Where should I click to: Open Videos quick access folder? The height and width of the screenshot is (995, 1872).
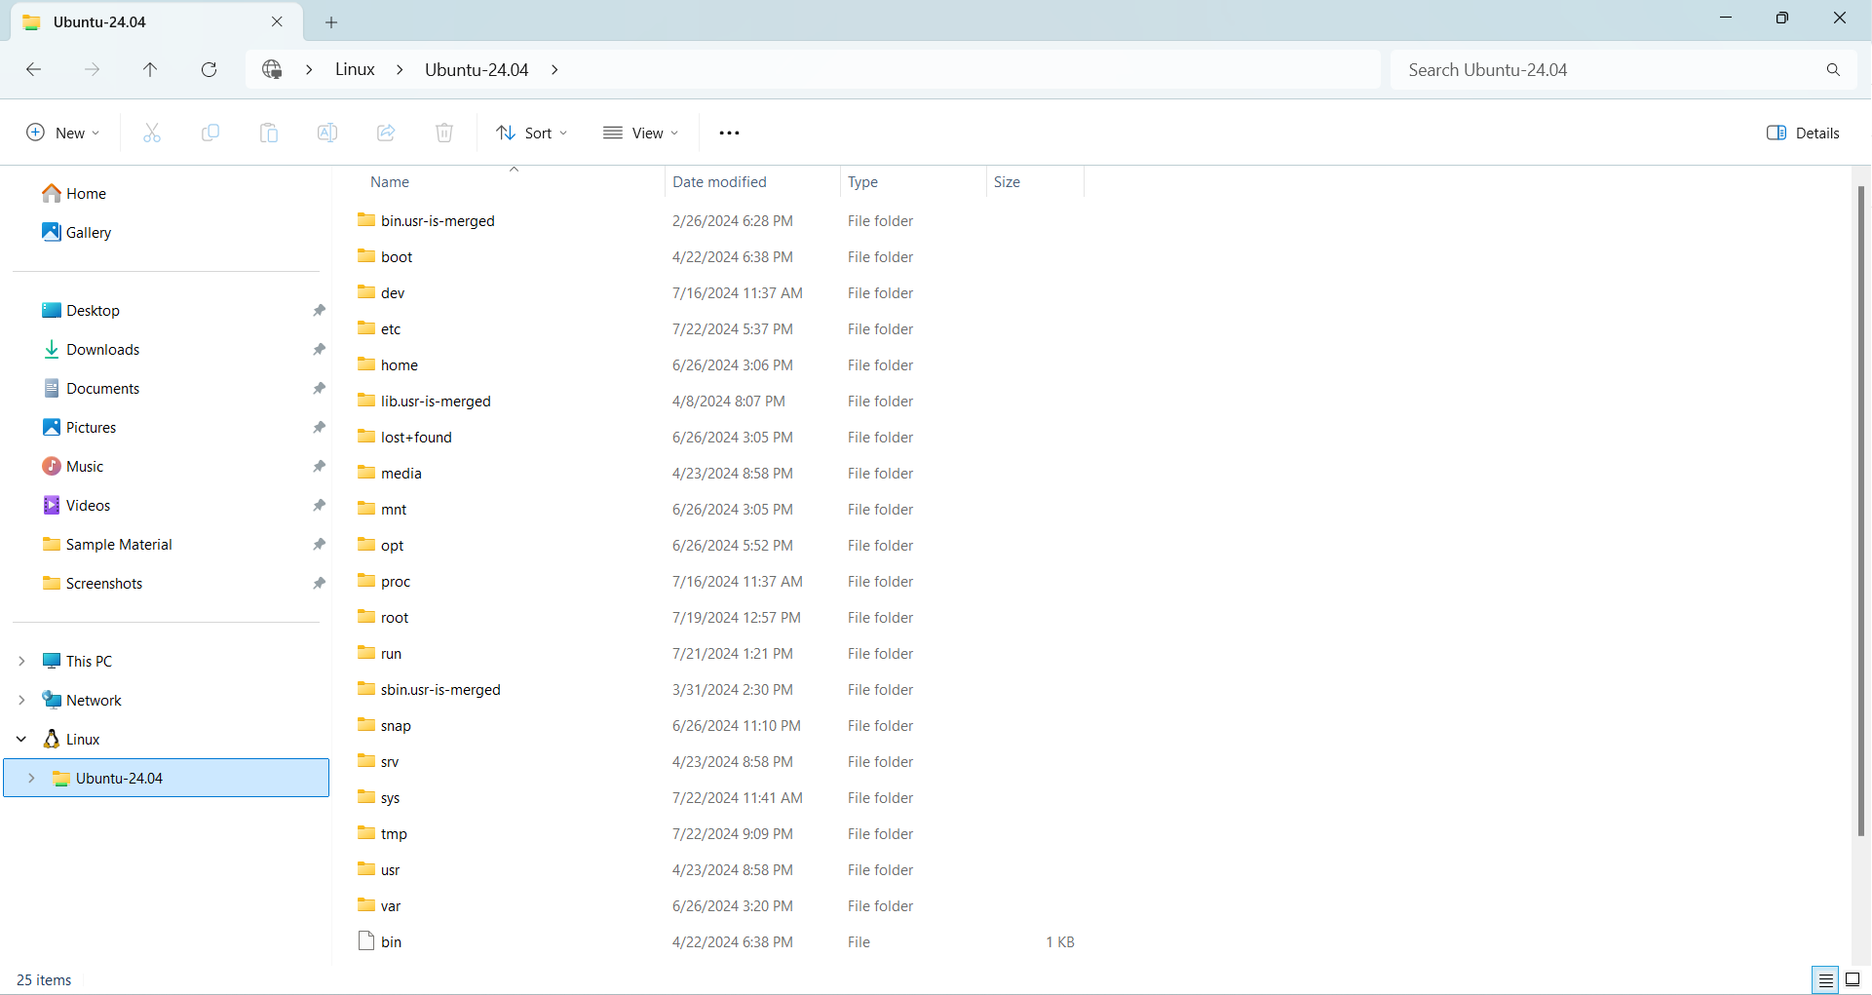point(76,505)
